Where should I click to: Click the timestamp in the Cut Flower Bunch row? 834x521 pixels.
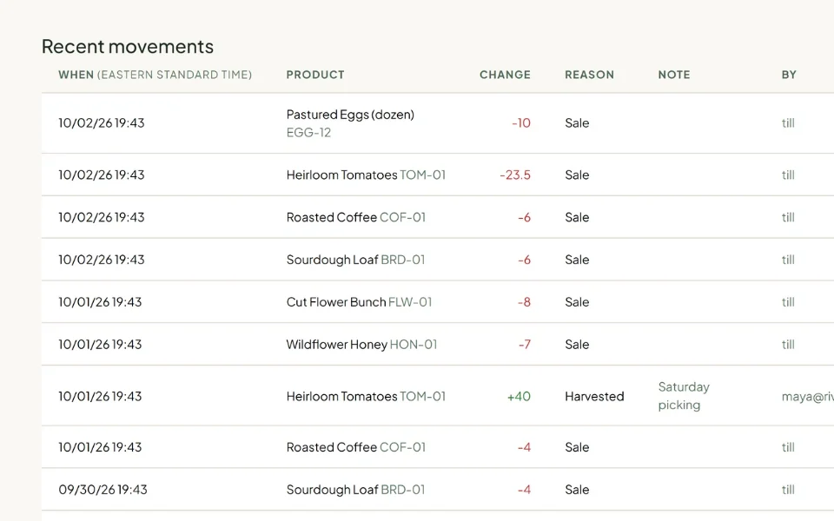point(100,302)
